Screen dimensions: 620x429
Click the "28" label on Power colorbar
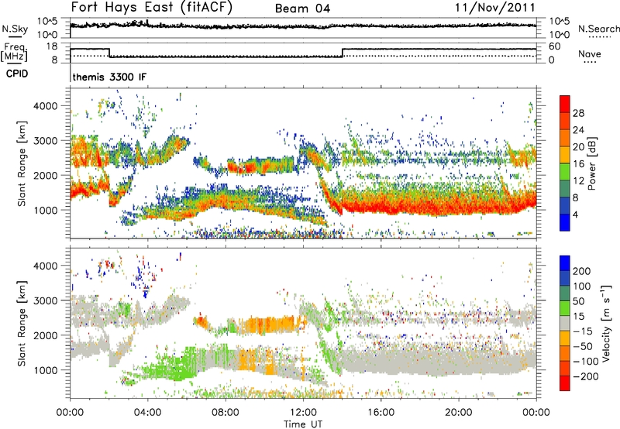point(578,113)
